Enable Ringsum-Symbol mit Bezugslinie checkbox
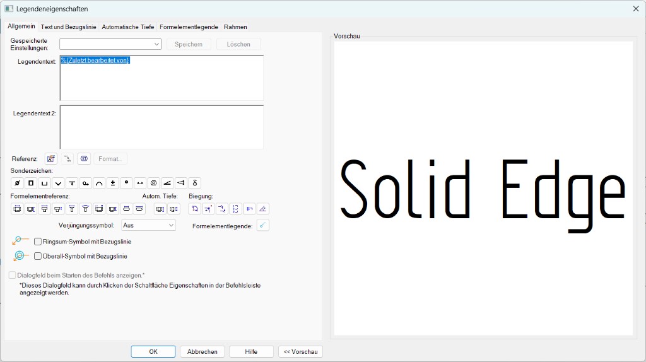 coord(38,242)
